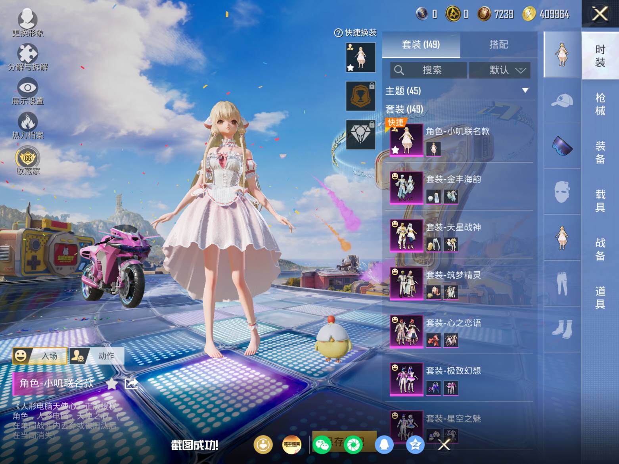The image size is (619, 464).
Task: Share the screenshot to WeChat Moments
Action: coord(353,445)
